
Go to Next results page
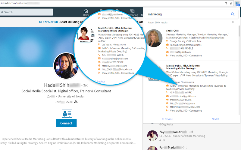pos(215,119)
